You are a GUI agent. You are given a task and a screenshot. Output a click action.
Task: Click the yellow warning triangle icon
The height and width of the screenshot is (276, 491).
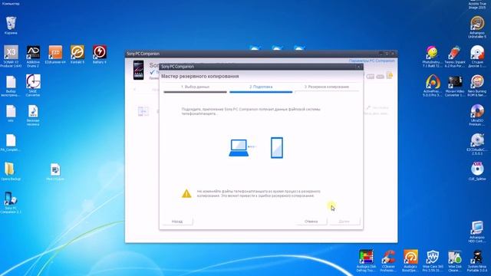[186, 193]
